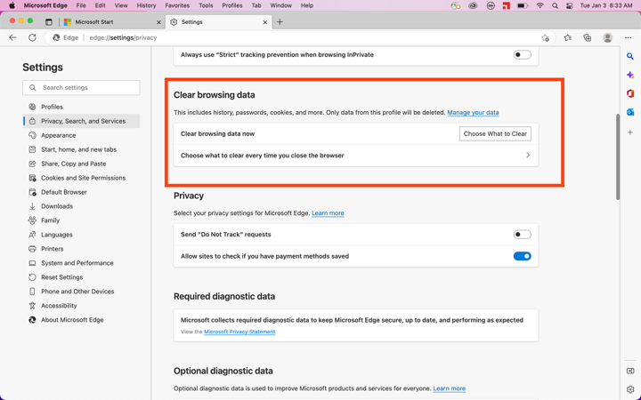Open sidebar Search icon
Screen dimensions: 641x400
click(x=630, y=56)
